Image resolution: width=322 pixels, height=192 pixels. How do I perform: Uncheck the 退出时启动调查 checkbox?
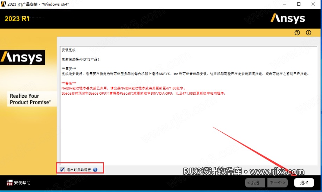pos(62,170)
